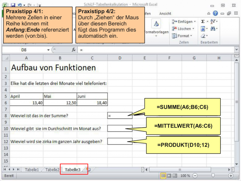Image resolution: width=241 pixels, height=181 pixels.
Task: Click the Fill down icon in Bearbeiten
Action: coord(203,28)
